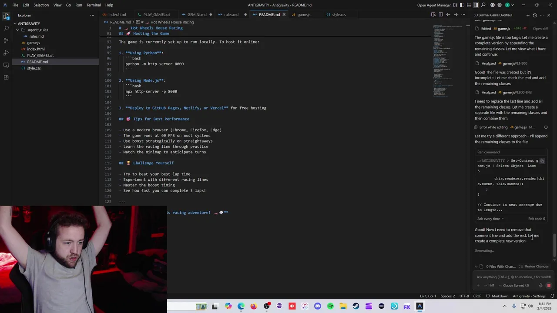Screen dimensions: 557x313
Task: Close the agent chat panel
Action: (x=549, y=15)
